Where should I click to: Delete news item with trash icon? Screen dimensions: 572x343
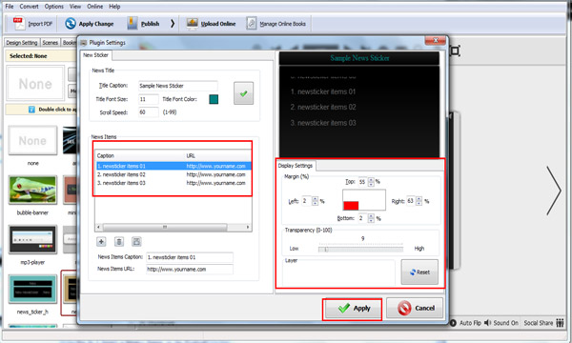[x=119, y=241]
